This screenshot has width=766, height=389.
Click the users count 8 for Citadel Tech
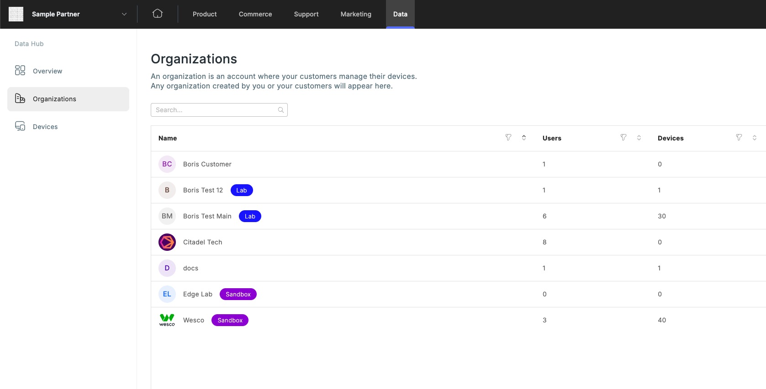[544, 242]
